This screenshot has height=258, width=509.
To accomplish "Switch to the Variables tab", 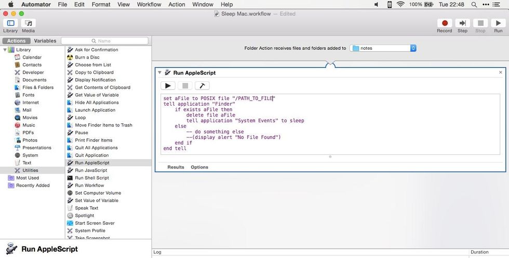I will (45, 41).
